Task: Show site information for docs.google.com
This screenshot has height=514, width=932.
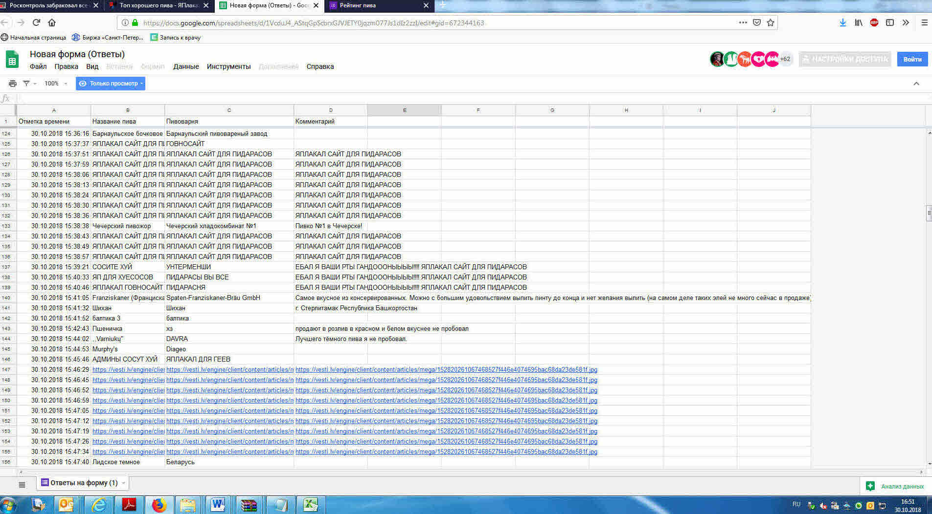Action: pyautogui.click(x=125, y=22)
